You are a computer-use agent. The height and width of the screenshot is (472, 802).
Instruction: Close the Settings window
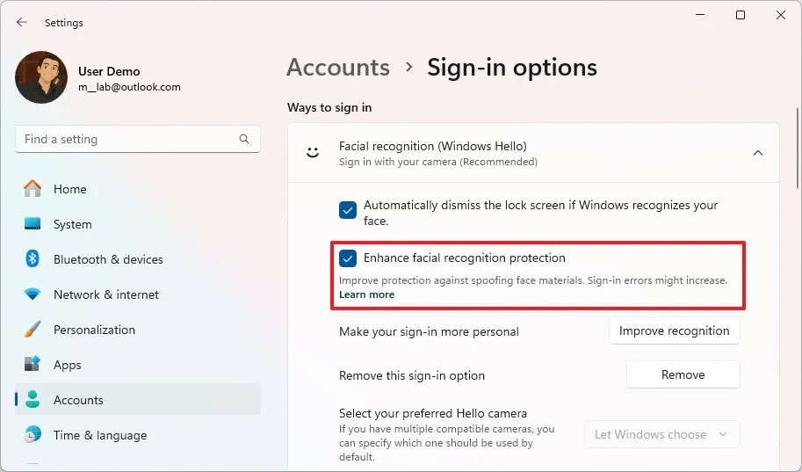tap(781, 15)
